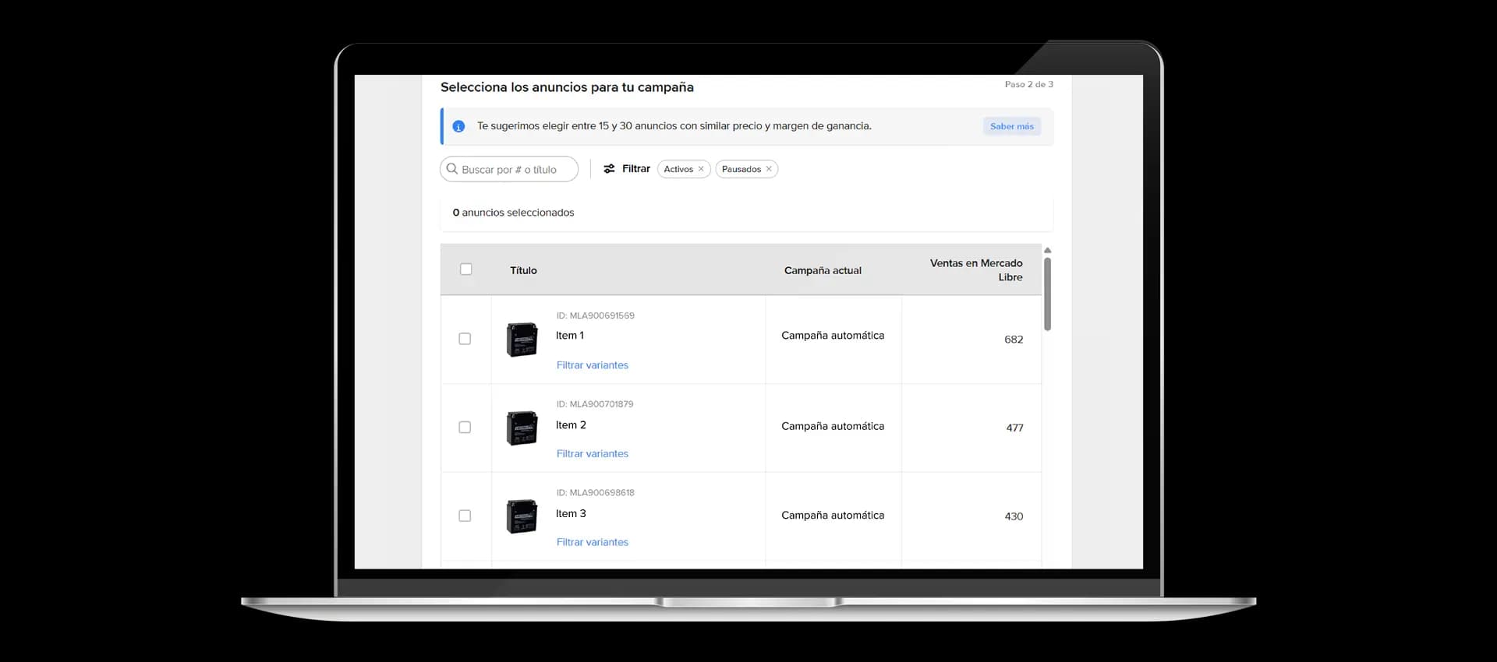This screenshot has width=1497, height=662.
Task: Remove the Activos filter chip
Action: [700, 169]
